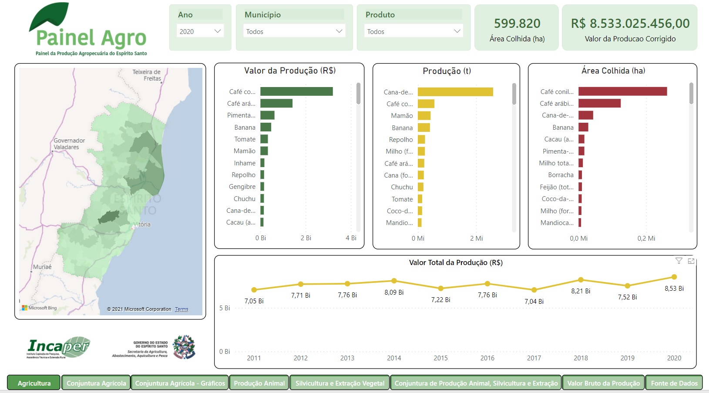709x393 pixels.
Task: Open the Fonte de Dados tab
Action: (x=674, y=383)
